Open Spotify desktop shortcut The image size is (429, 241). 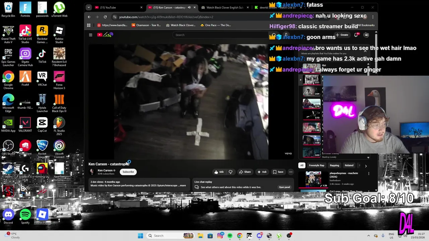pos(25,217)
